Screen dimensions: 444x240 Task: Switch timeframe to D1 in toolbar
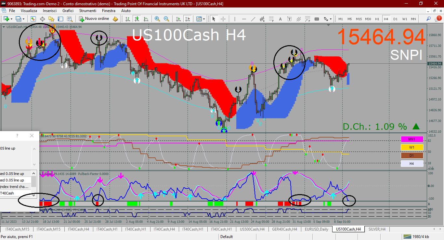pyautogui.click(x=395, y=19)
